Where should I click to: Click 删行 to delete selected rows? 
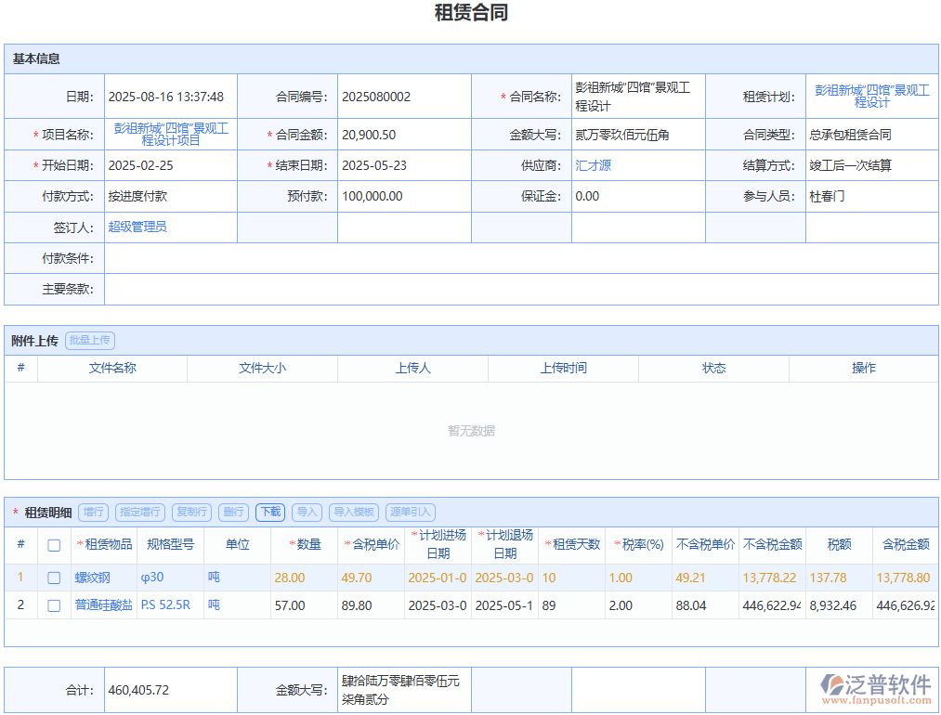pos(232,512)
